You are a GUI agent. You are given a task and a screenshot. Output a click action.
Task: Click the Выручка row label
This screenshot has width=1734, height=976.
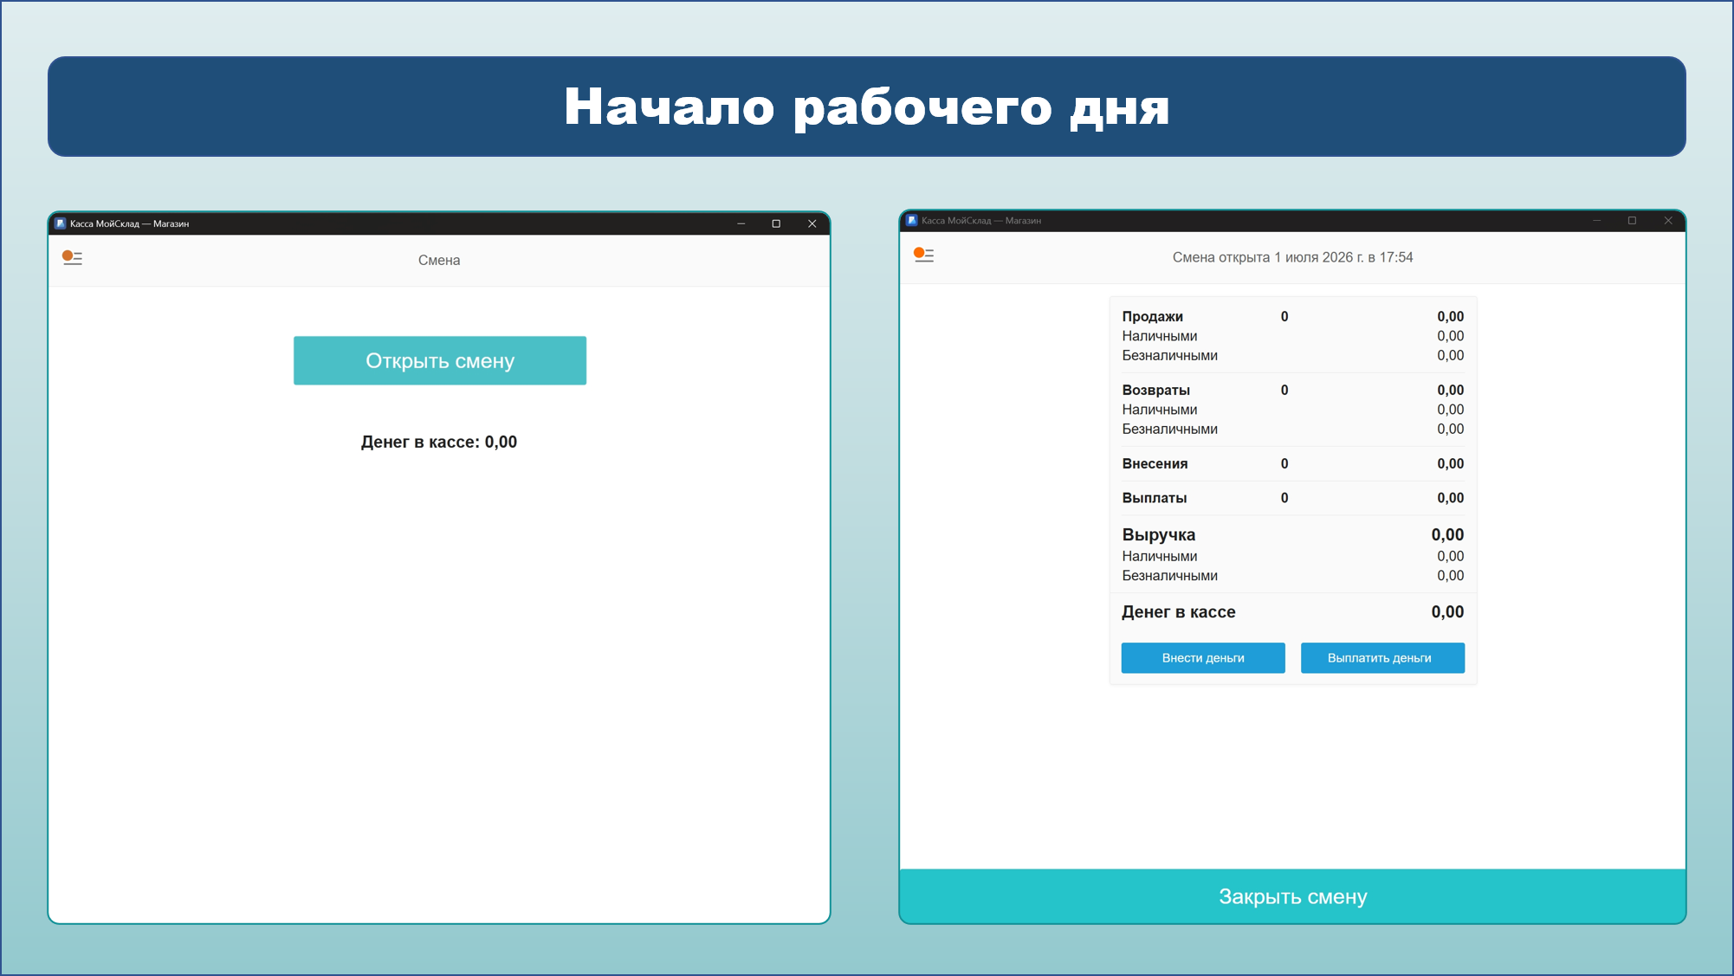[x=1158, y=535]
